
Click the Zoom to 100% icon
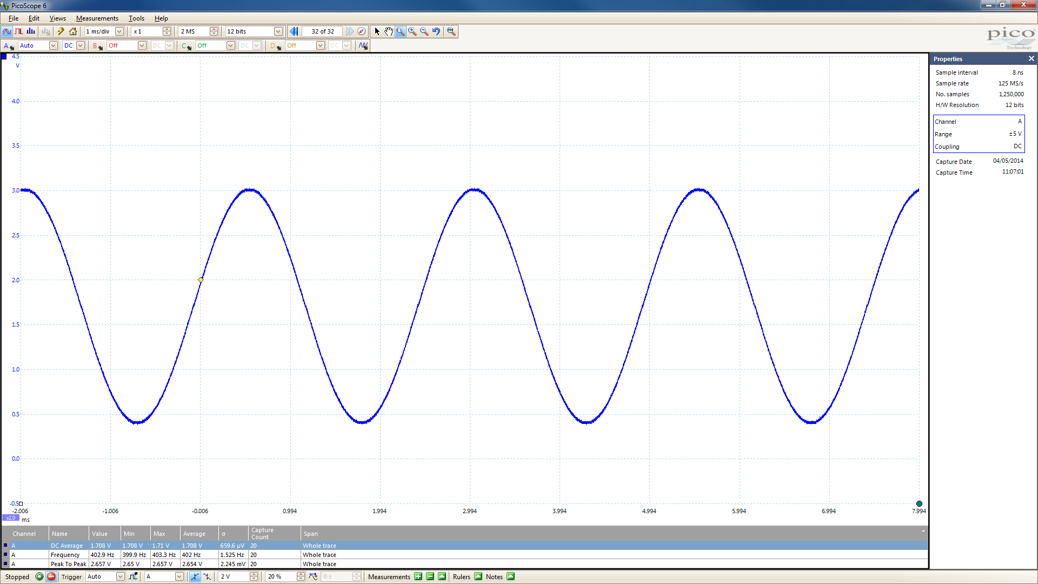[451, 31]
